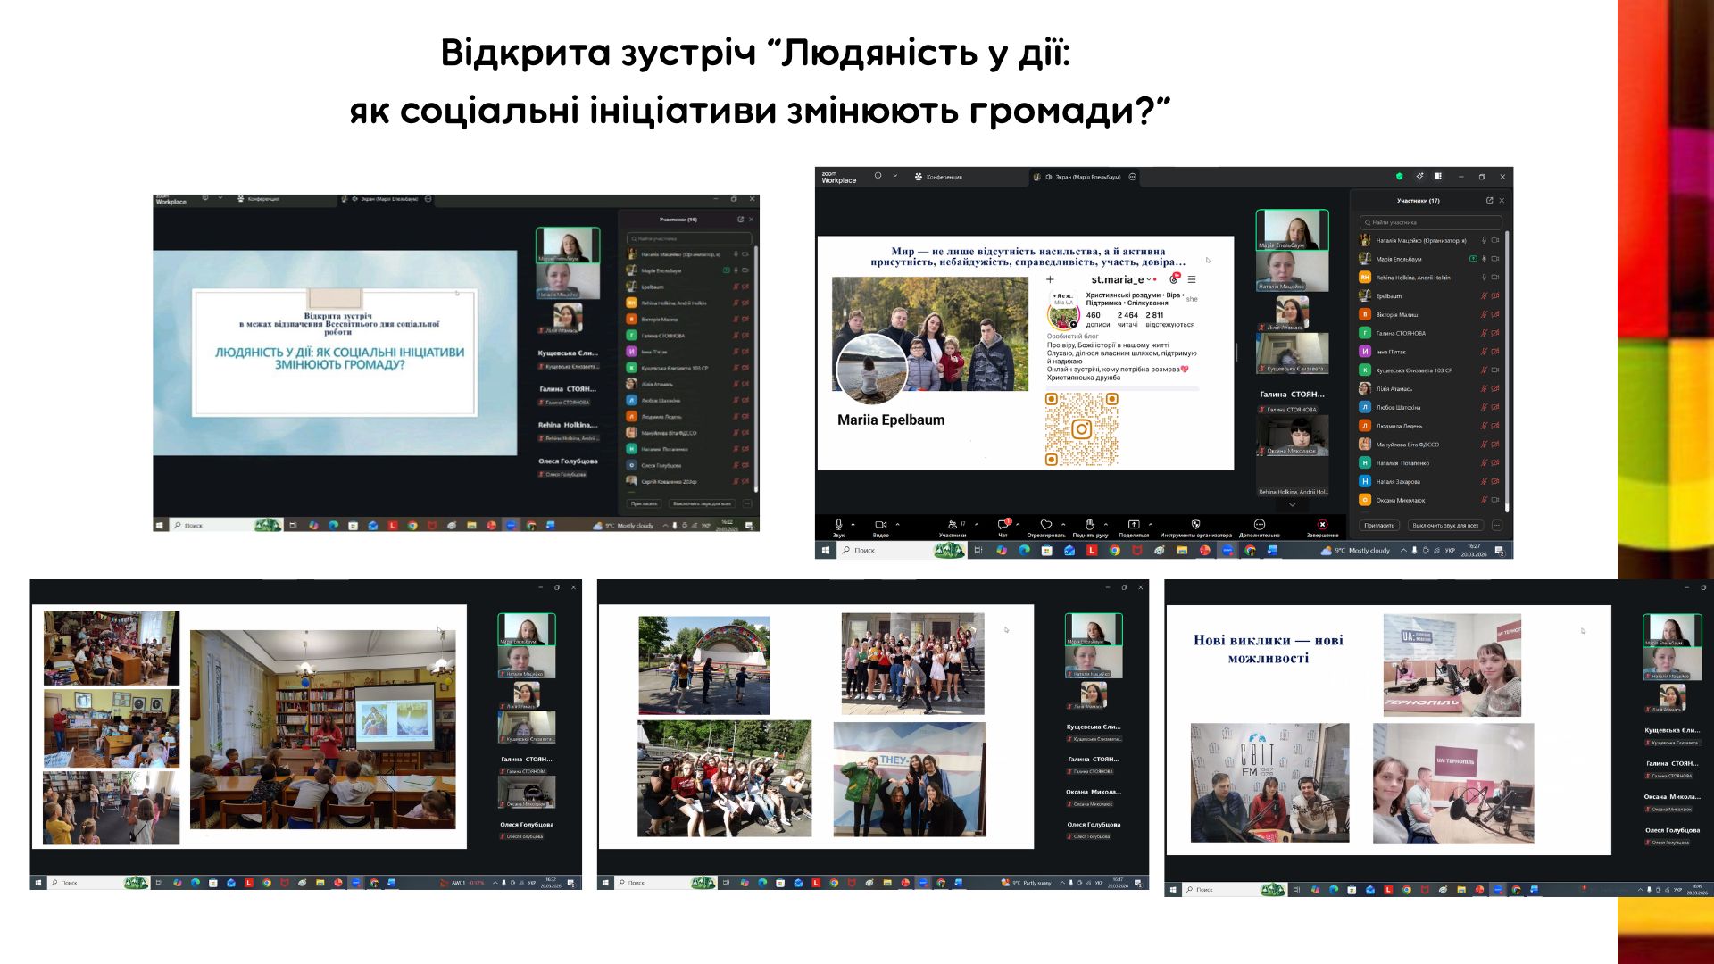Click the Отреагировать heart icon
Viewport: 1714px width, 964px height.
[1045, 525]
